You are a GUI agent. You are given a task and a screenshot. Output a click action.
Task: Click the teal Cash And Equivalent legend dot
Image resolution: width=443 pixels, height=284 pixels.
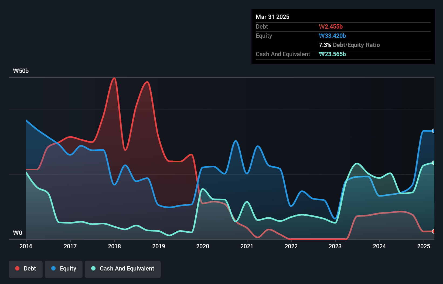pos(93,268)
